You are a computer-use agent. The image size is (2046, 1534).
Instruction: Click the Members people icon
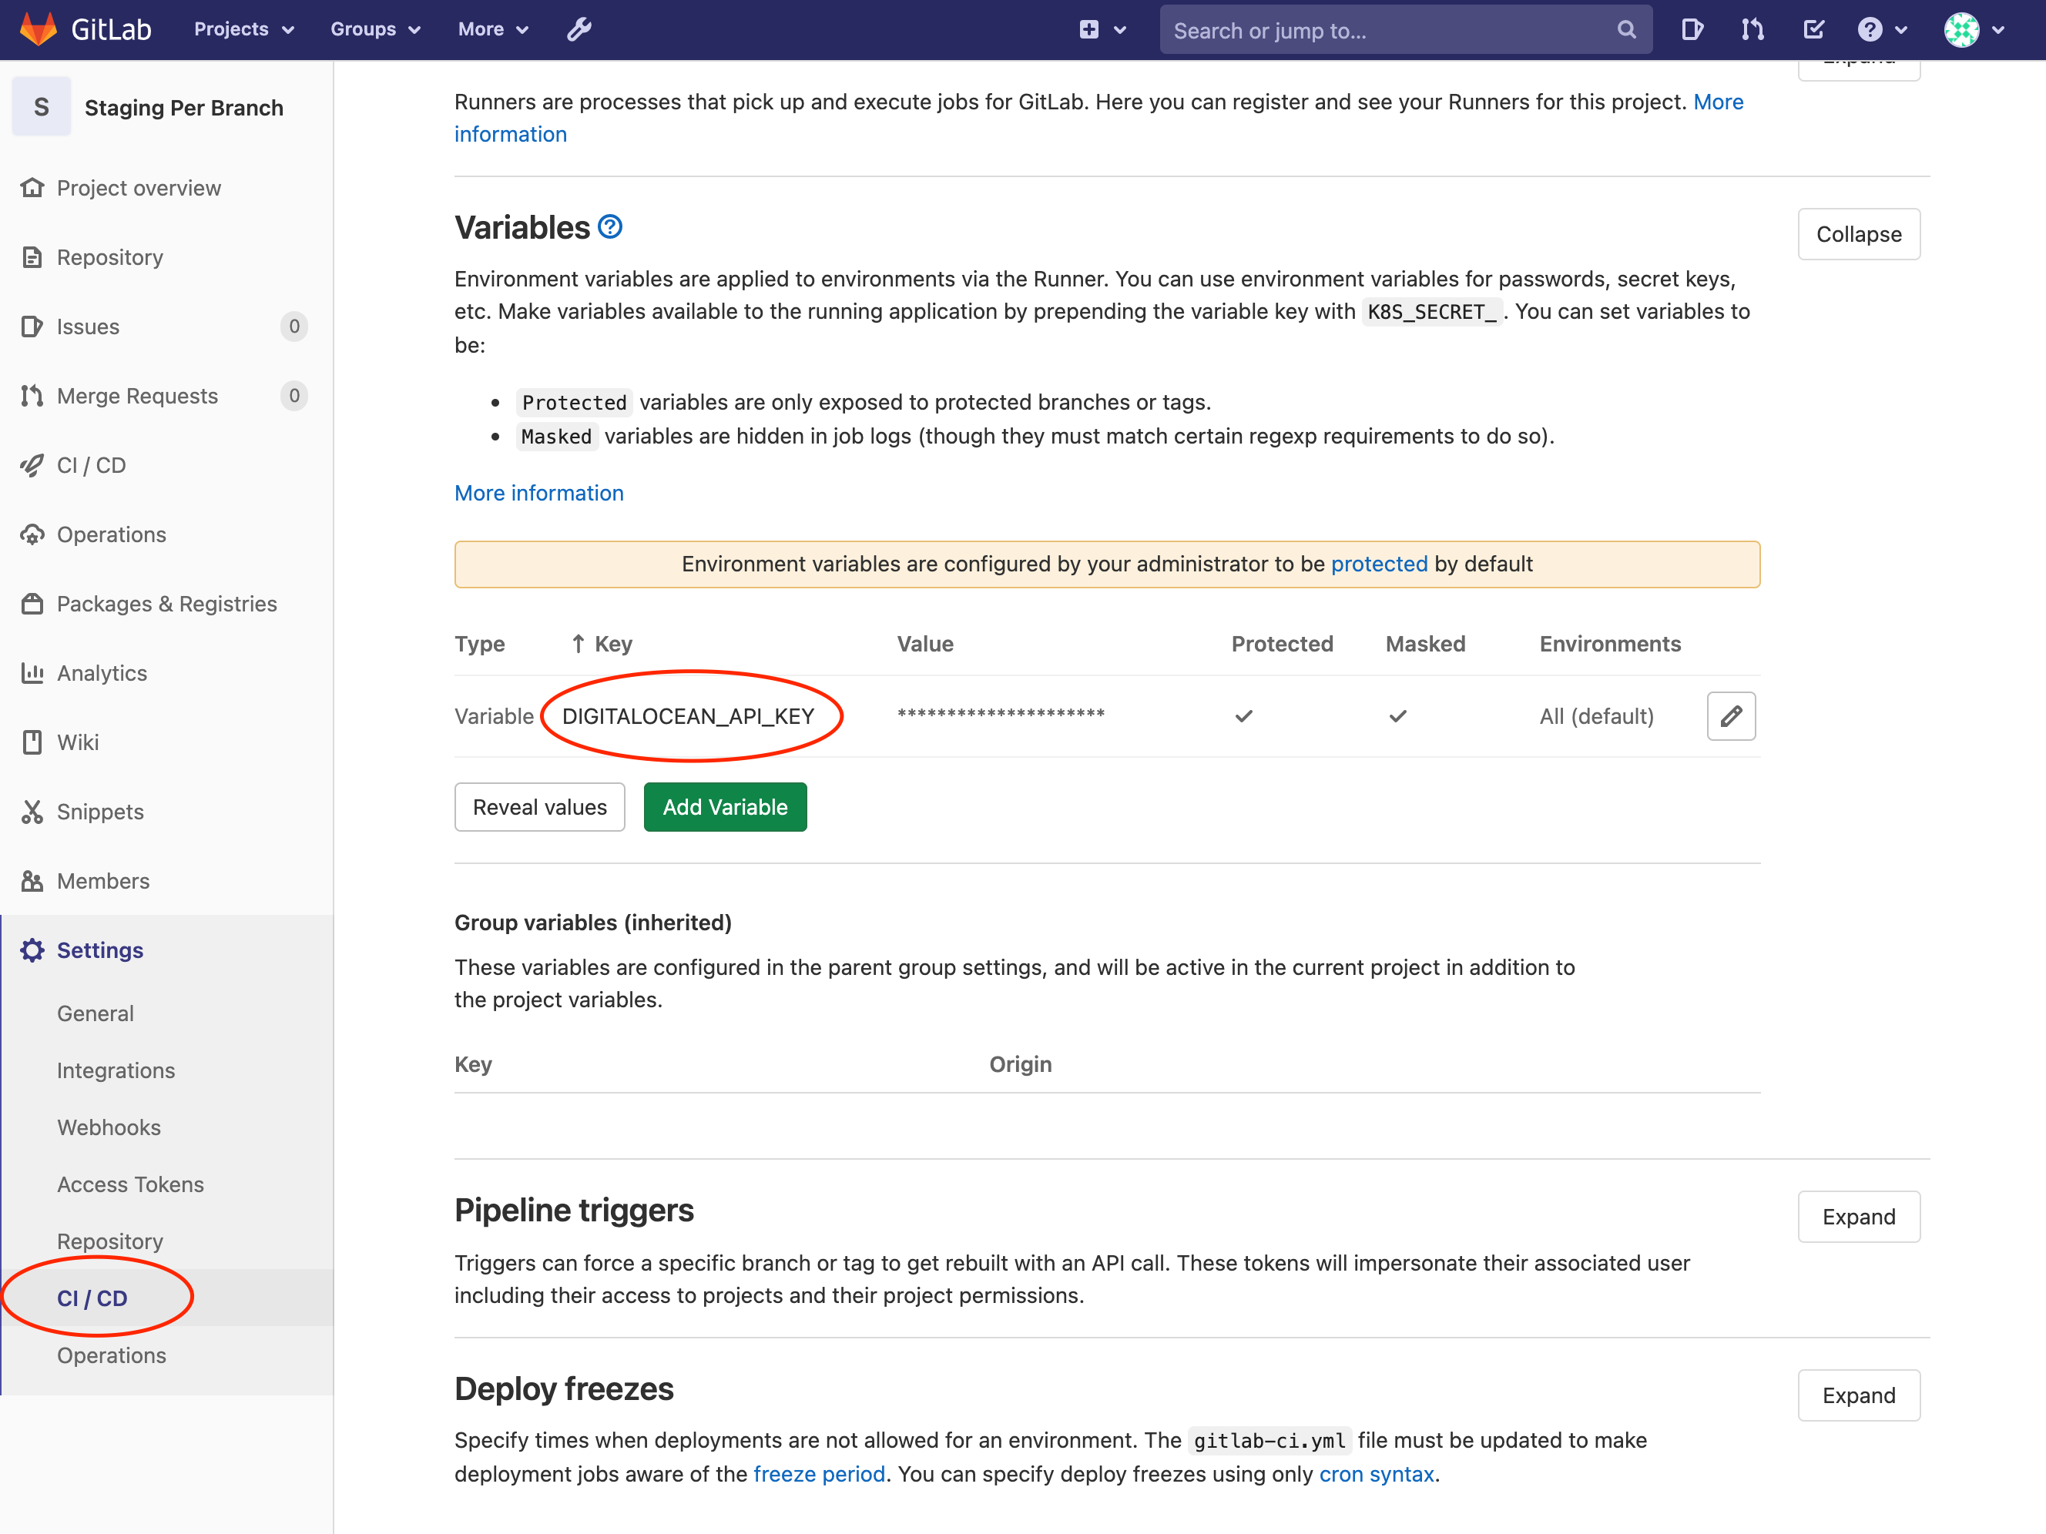[32, 881]
